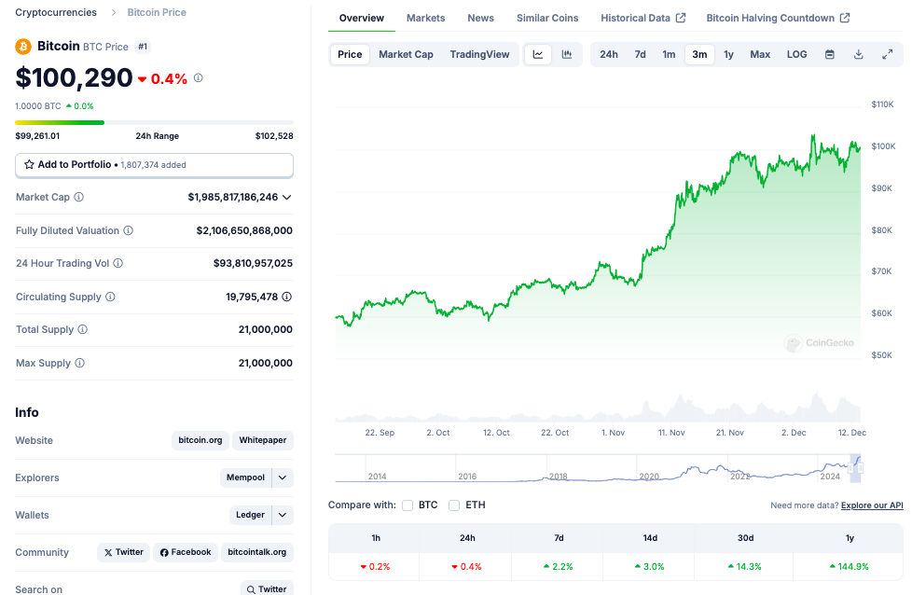Toggle the ETH compare checkbox
This screenshot has width=912, height=595.
click(454, 505)
